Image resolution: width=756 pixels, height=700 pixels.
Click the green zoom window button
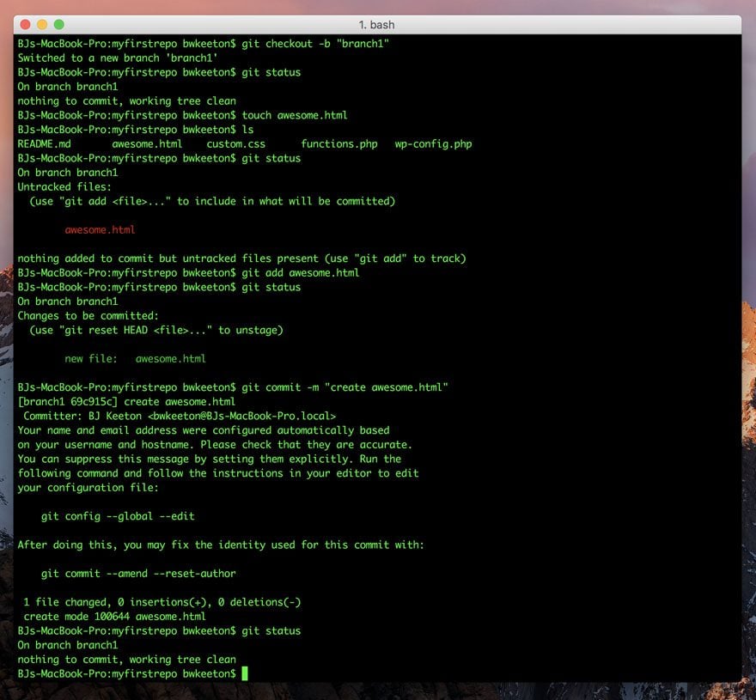tap(58, 25)
